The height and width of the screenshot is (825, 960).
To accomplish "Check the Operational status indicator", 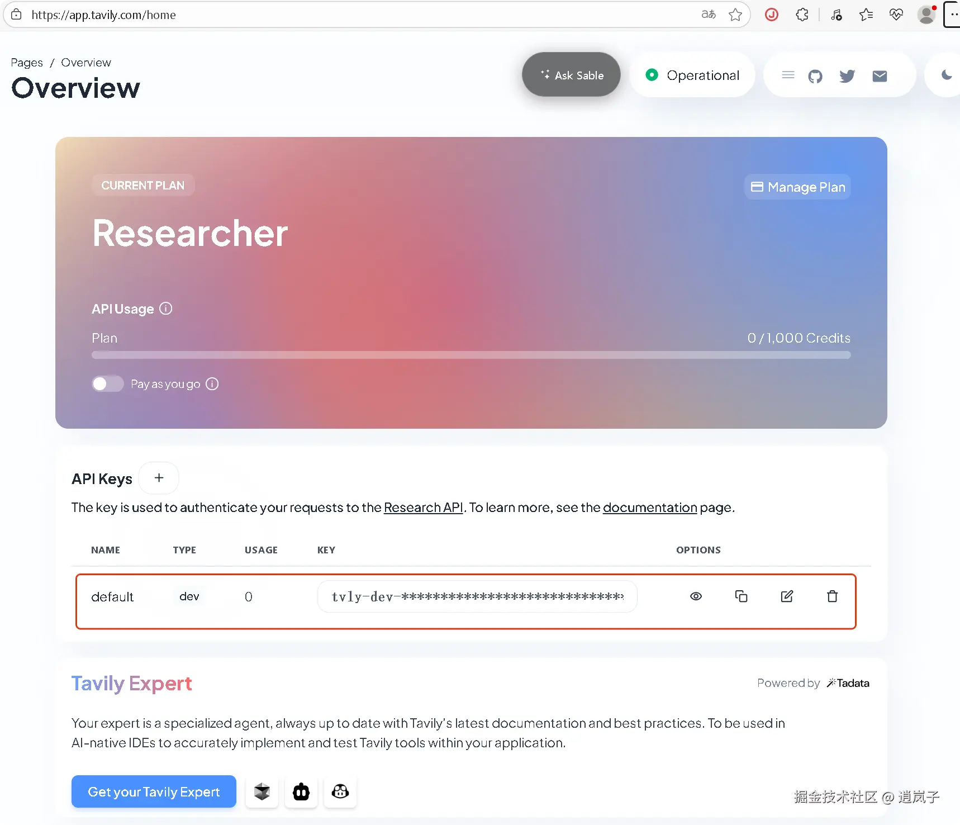I will 692,75.
